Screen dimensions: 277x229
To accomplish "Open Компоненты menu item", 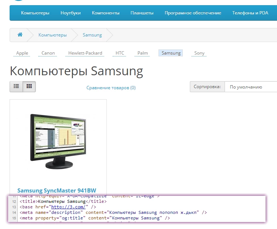I will coord(106,13).
